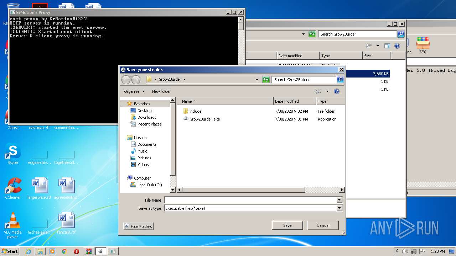Click the 1:20 PM clock
This screenshot has width=456, height=256.
point(437,251)
